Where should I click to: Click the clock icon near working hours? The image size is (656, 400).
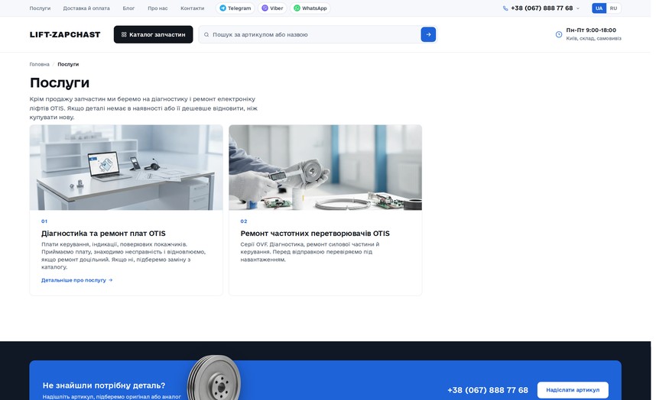click(559, 34)
